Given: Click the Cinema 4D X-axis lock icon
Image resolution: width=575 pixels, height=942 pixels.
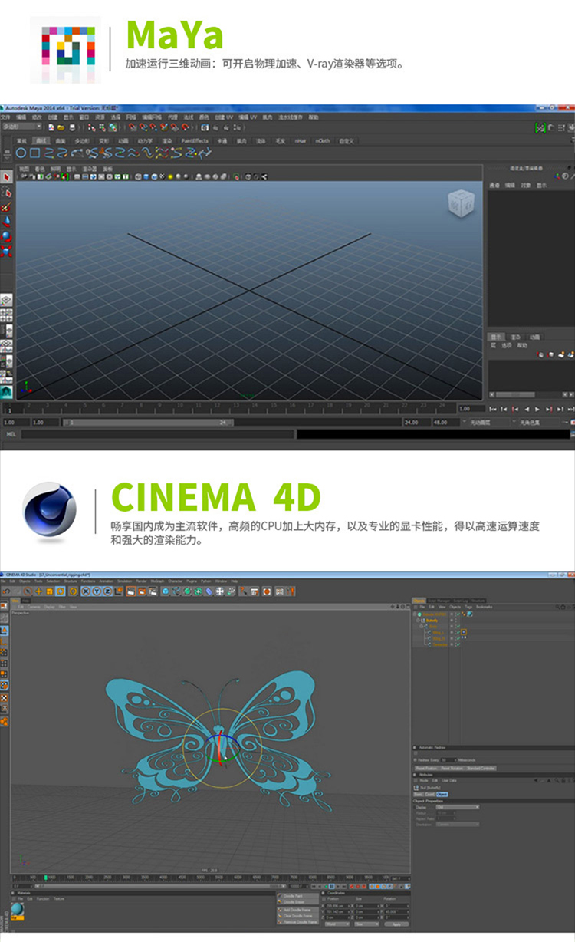Looking at the screenshot, I should click(86, 591).
